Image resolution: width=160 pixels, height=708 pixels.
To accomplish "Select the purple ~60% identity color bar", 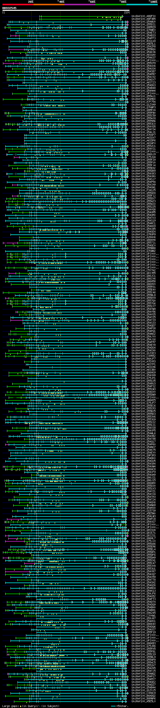I will point(80,5).
